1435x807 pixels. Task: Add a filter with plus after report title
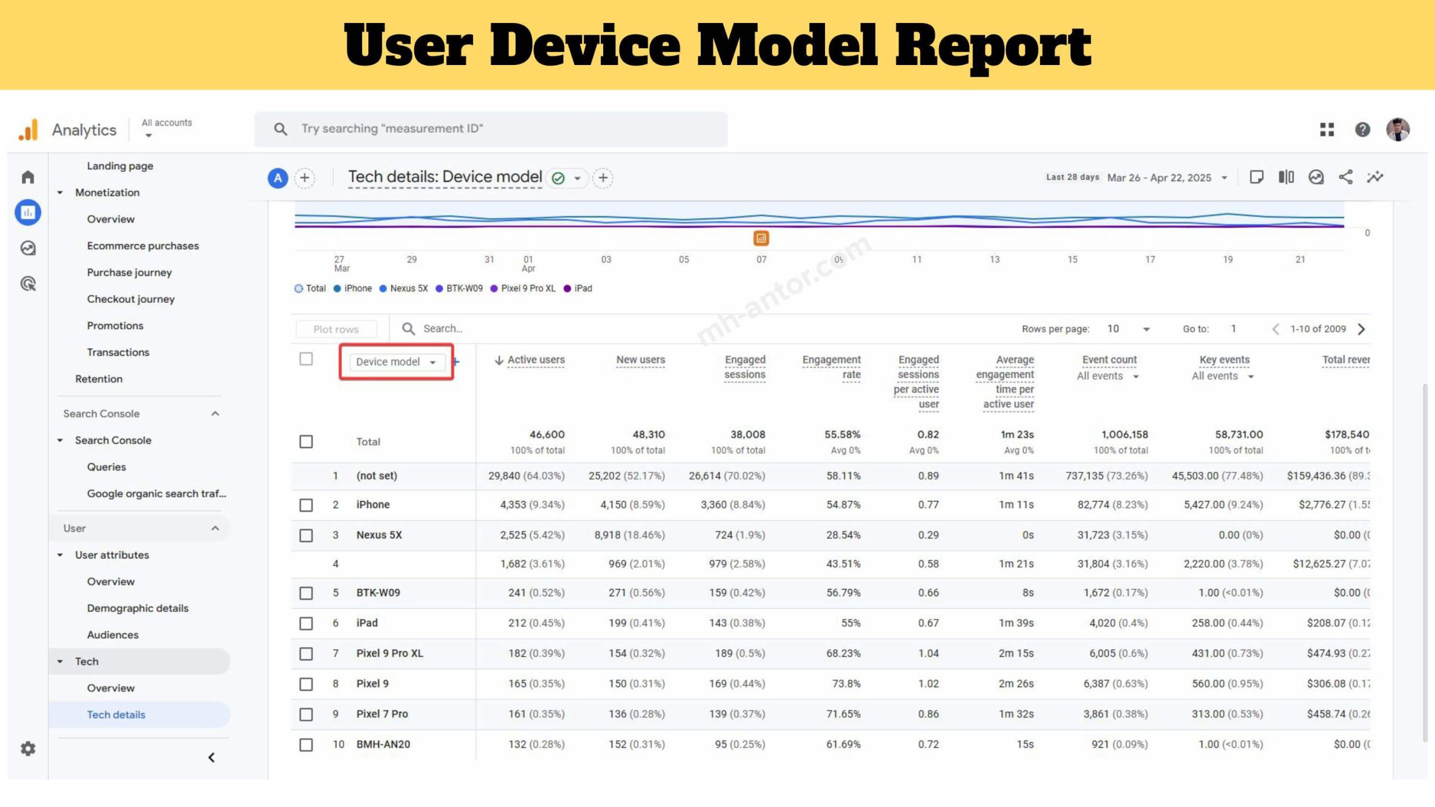point(603,178)
